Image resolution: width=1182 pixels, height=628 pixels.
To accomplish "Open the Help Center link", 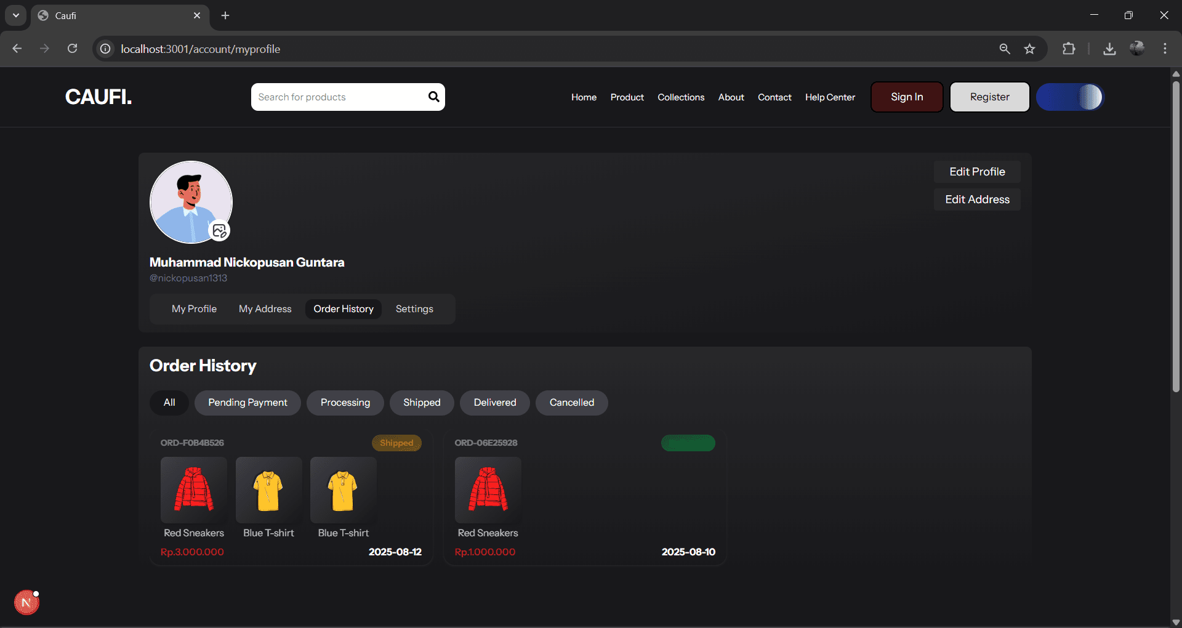I will click(830, 97).
